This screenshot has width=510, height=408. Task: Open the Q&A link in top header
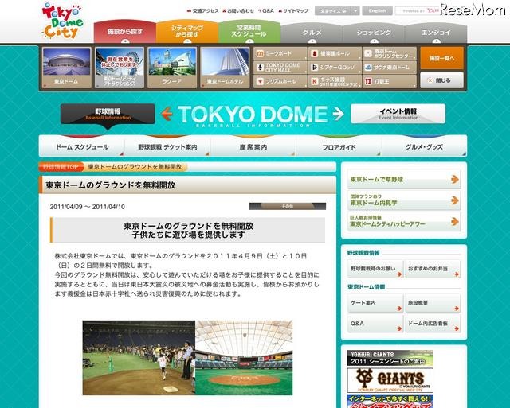pos(265,10)
